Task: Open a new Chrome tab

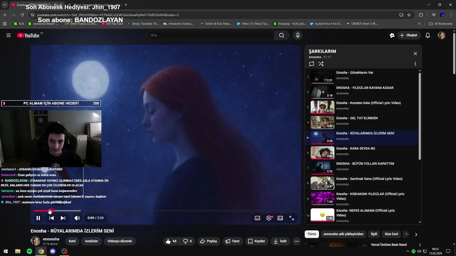Action: [126, 5]
